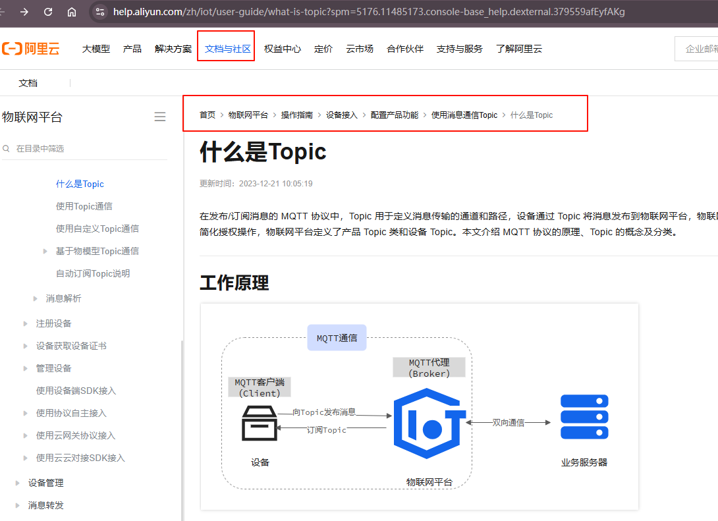Expand the 使用协议自主接入 arrow
The height and width of the screenshot is (521, 718).
[x=26, y=414]
